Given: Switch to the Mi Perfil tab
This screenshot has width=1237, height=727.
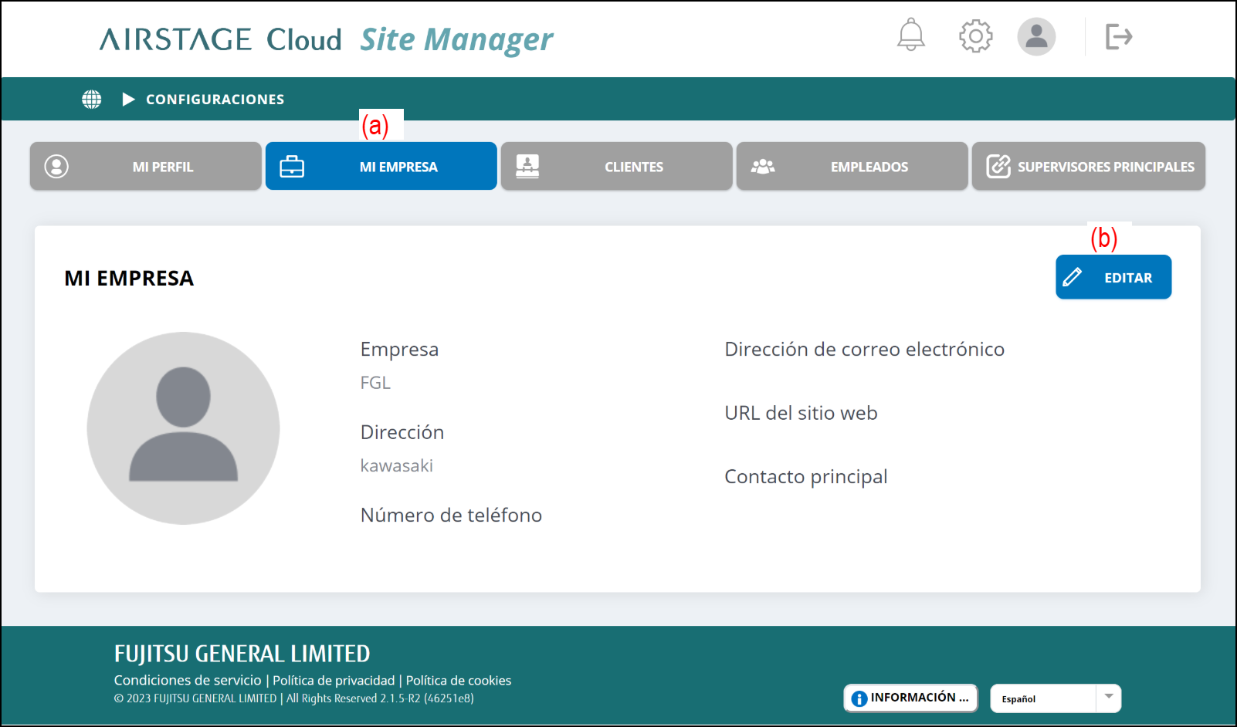Looking at the screenshot, I should click(146, 166).
